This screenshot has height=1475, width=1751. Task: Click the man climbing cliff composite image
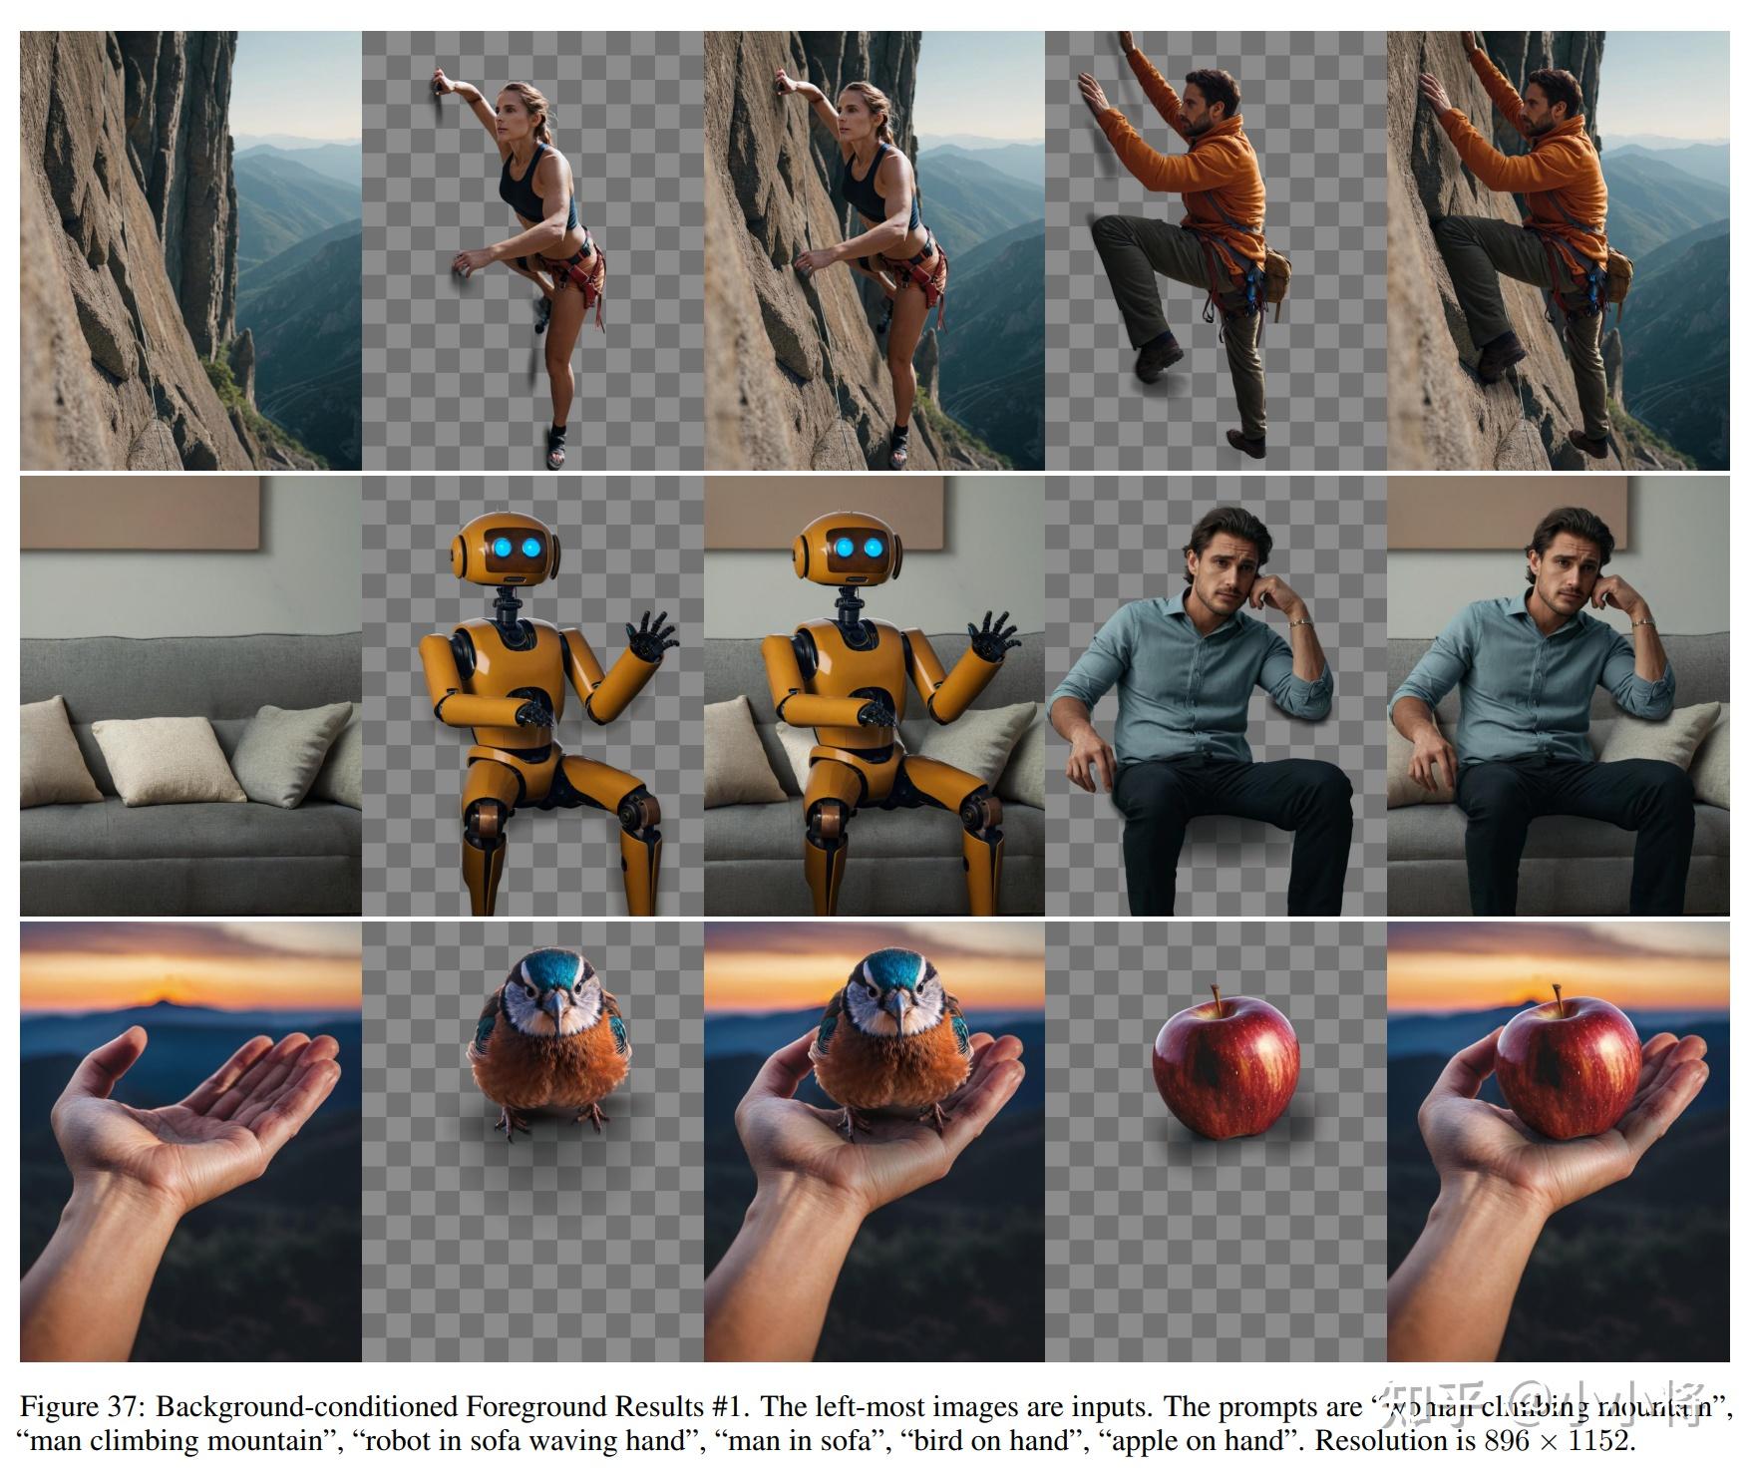[x=1558, y=250]
